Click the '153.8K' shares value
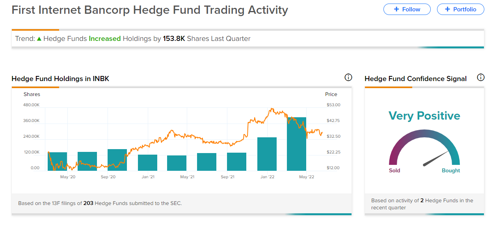Image resolution: width=493 pixels, height=229 pixels. point(174,39)
